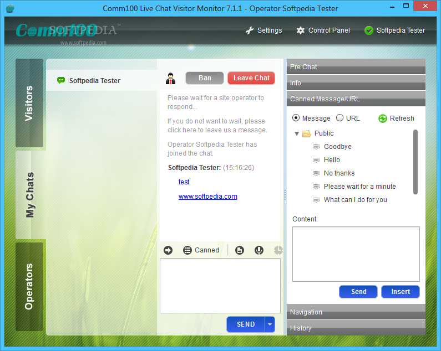Open Settings from the top bar
441x351 pixels.
[264, 30]
